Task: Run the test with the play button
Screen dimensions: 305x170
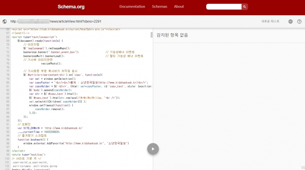Action: 153,149
